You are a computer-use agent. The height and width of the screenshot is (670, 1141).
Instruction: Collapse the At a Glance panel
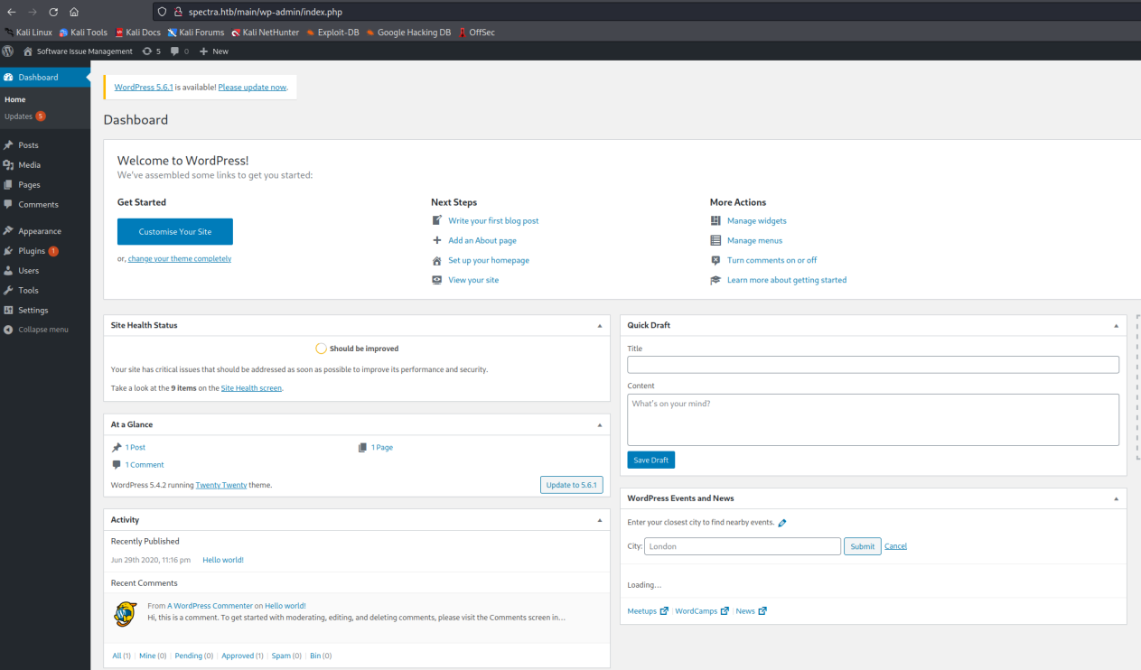tap(600, 424)
